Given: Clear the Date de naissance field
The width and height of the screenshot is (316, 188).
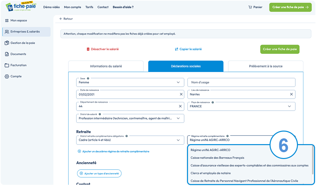Looking at the screenshot, I should tap(181, 94).
